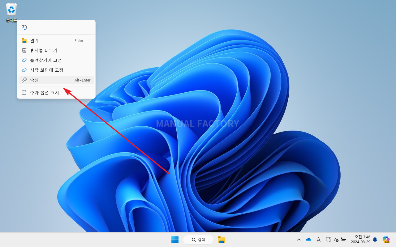Screen dimensions: 396x247
Task: Choose 즐겨찾기에 고정 in the context menu
Action: (x=56, y=60)
